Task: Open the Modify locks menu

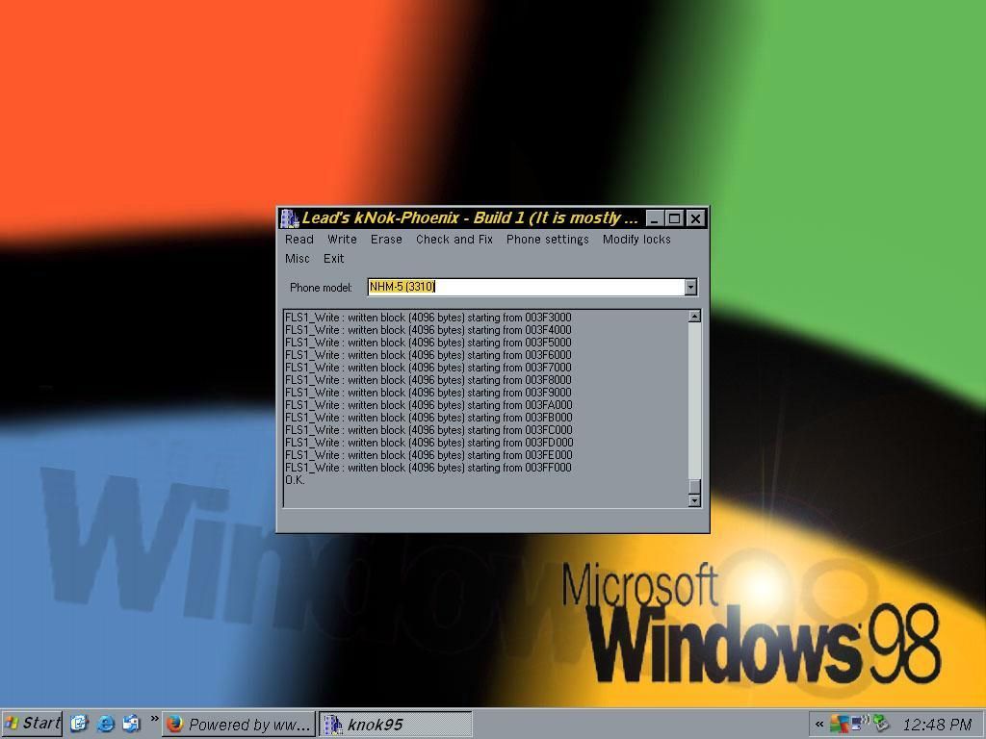Action: pos(636,240)
